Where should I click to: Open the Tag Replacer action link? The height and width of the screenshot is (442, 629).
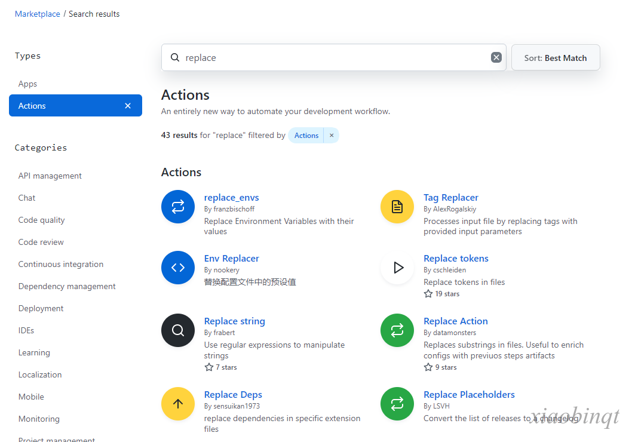[451, 197]
